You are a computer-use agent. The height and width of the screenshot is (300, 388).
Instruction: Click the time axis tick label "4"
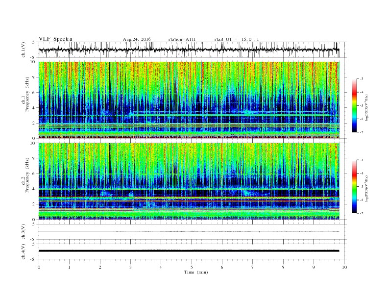coord(161,267)
